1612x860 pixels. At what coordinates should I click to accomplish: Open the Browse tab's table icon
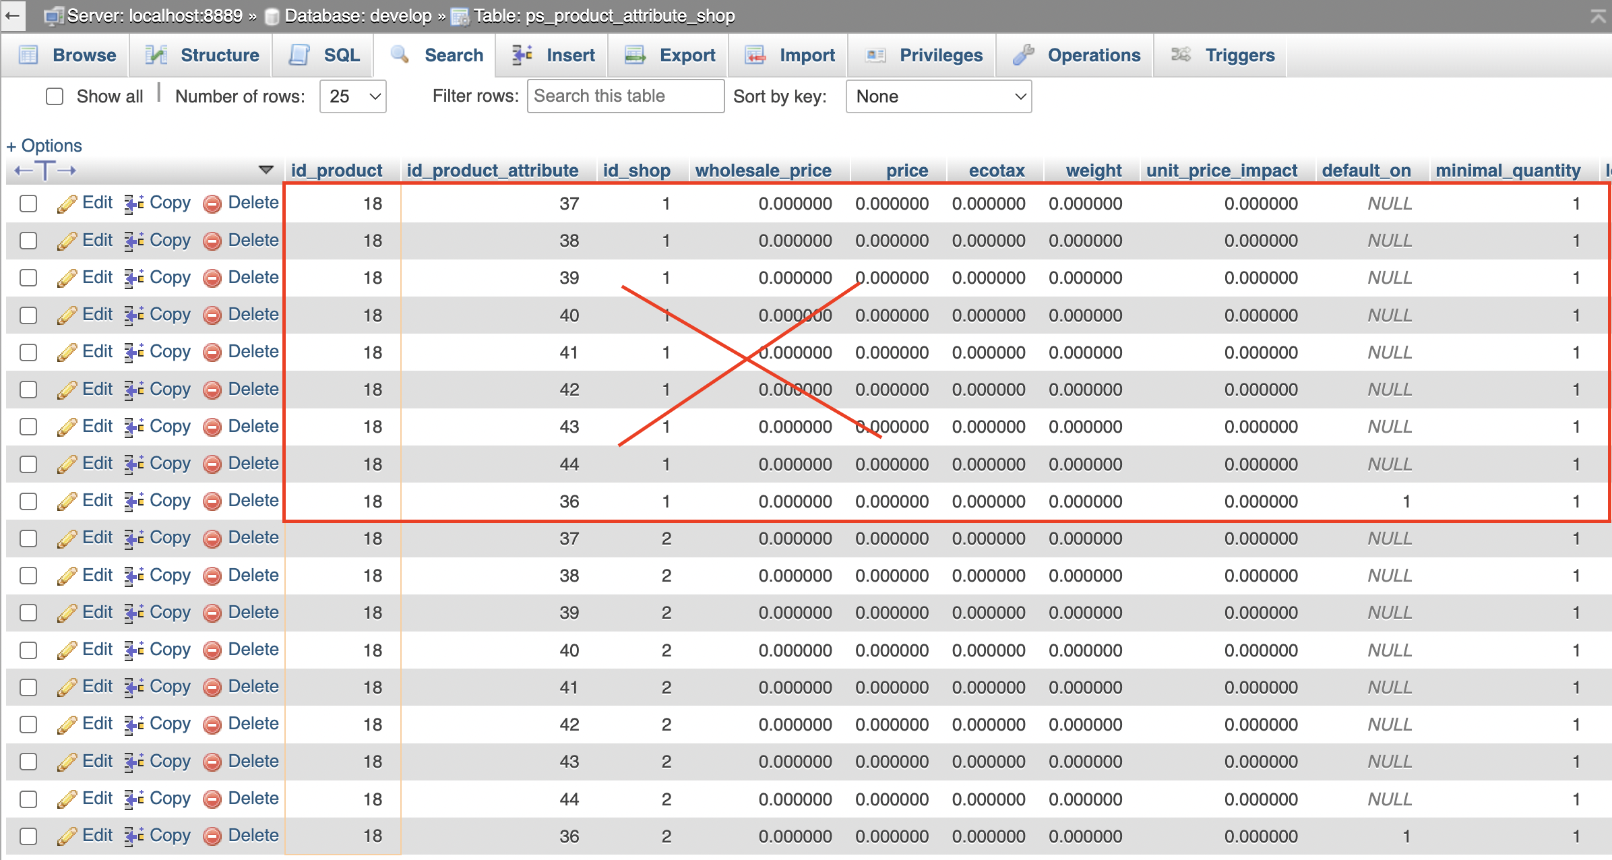[28, 55]
